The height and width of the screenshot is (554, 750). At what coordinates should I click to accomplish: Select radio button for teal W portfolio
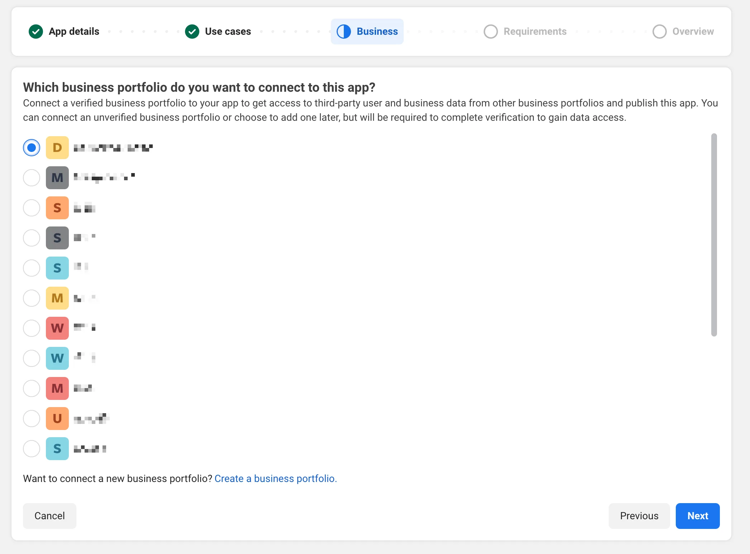point(32,358)
